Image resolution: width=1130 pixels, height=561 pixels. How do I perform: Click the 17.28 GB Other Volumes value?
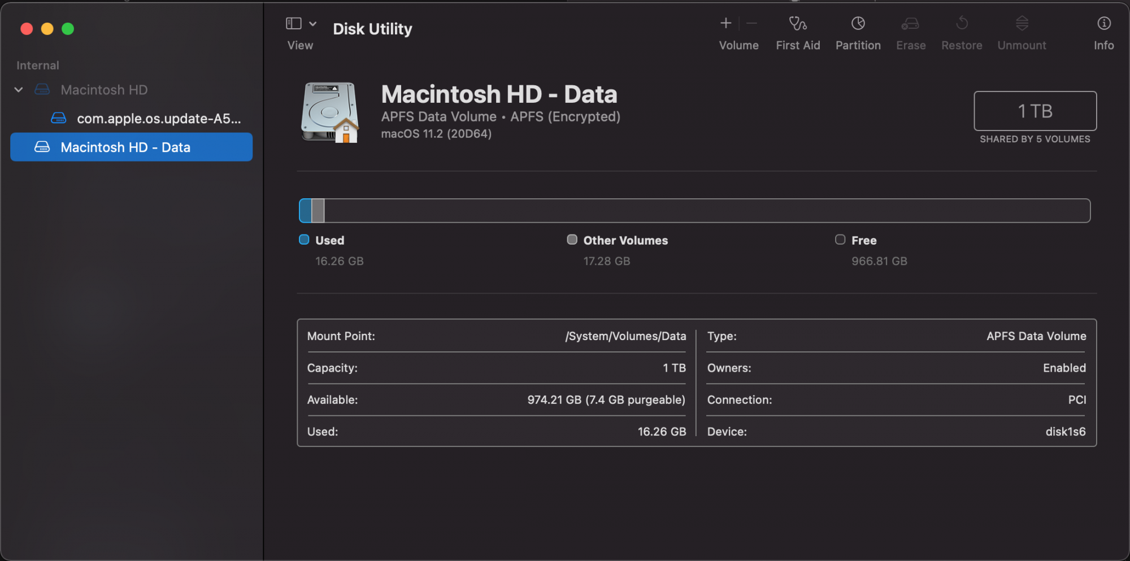click(x=607, y=261)
